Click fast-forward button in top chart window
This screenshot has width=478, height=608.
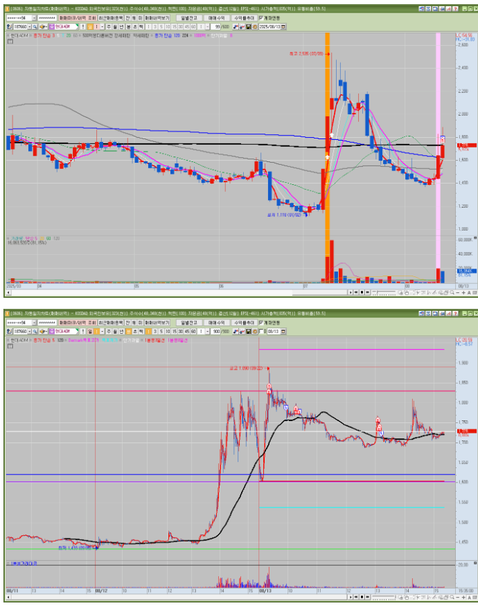click(367, 292)
